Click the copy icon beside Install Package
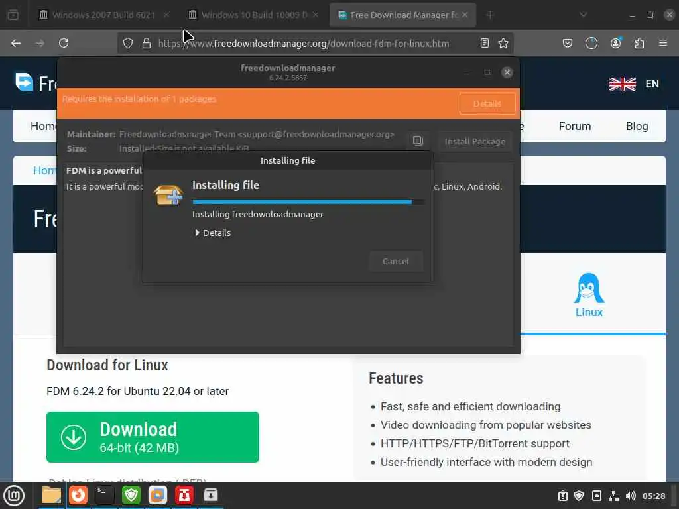 point(418,141)
